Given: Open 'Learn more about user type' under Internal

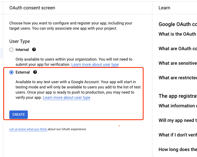Looking at the screenshot, I should coord(95,64).
